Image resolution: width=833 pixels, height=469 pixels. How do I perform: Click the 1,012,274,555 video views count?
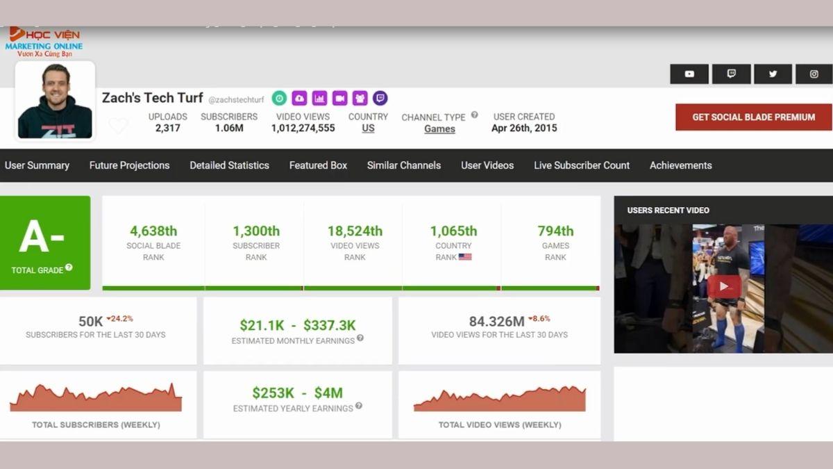pos(303,129)
